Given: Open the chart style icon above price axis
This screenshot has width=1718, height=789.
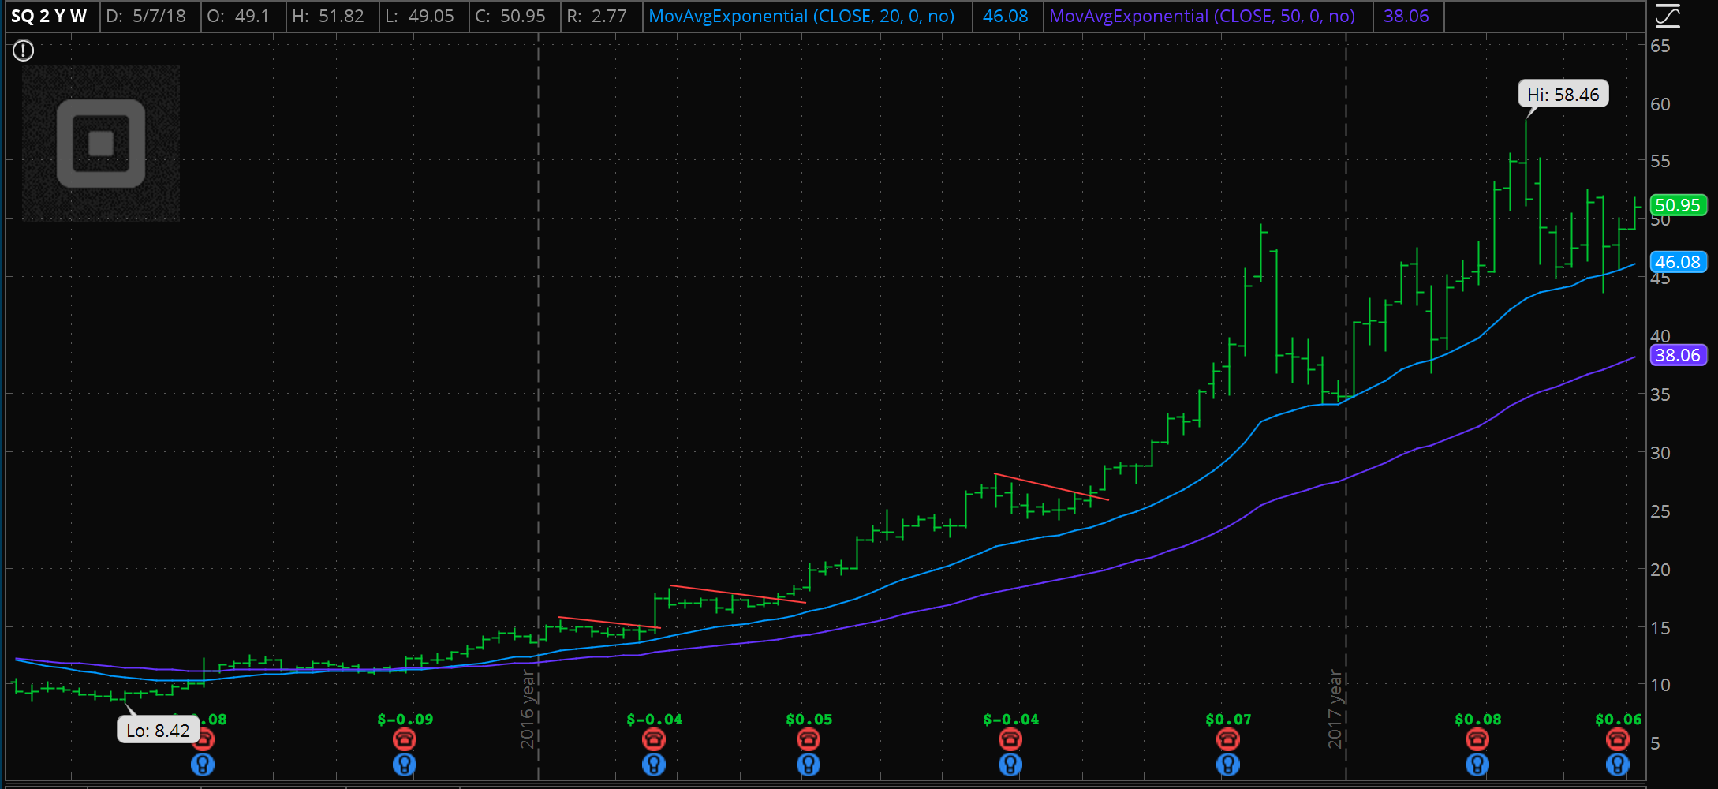Looking at the screenshot, I should (x=1667, y=16).
